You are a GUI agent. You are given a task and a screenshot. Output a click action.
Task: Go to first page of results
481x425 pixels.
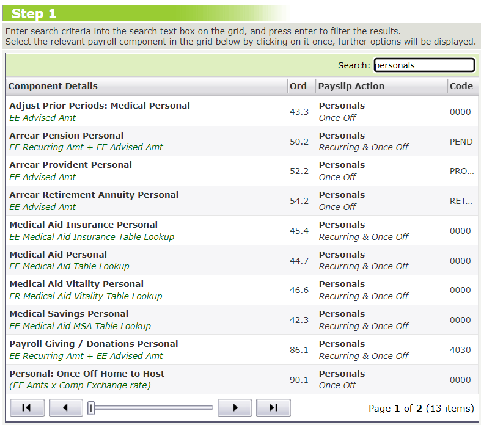[x=27, y=408]
